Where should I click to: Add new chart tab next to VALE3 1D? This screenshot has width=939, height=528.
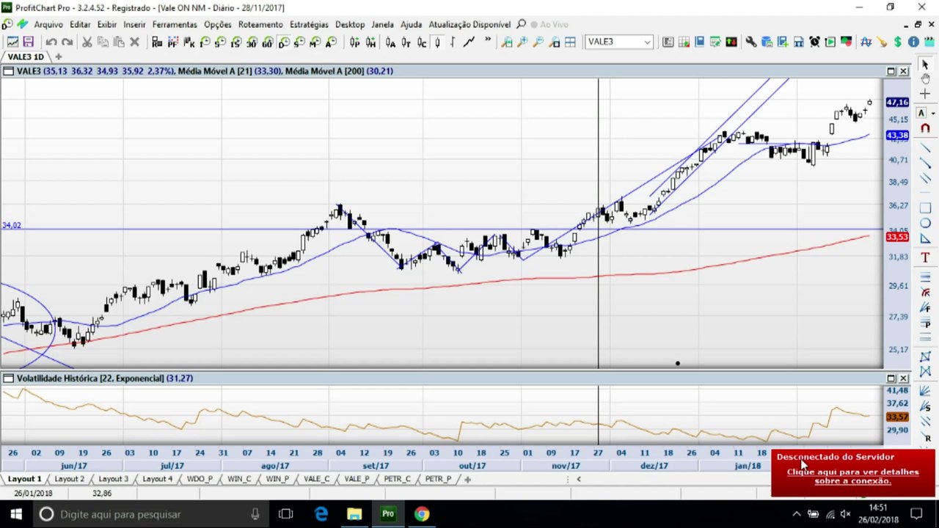pyautogui.click(x=59, y=56)
